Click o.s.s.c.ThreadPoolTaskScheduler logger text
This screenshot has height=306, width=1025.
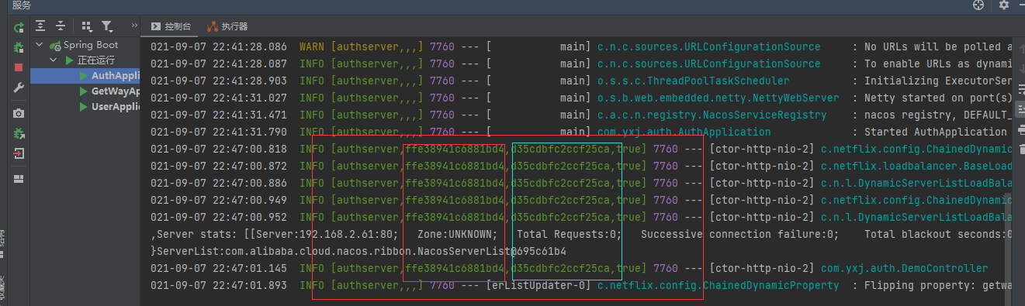point(693,81)
